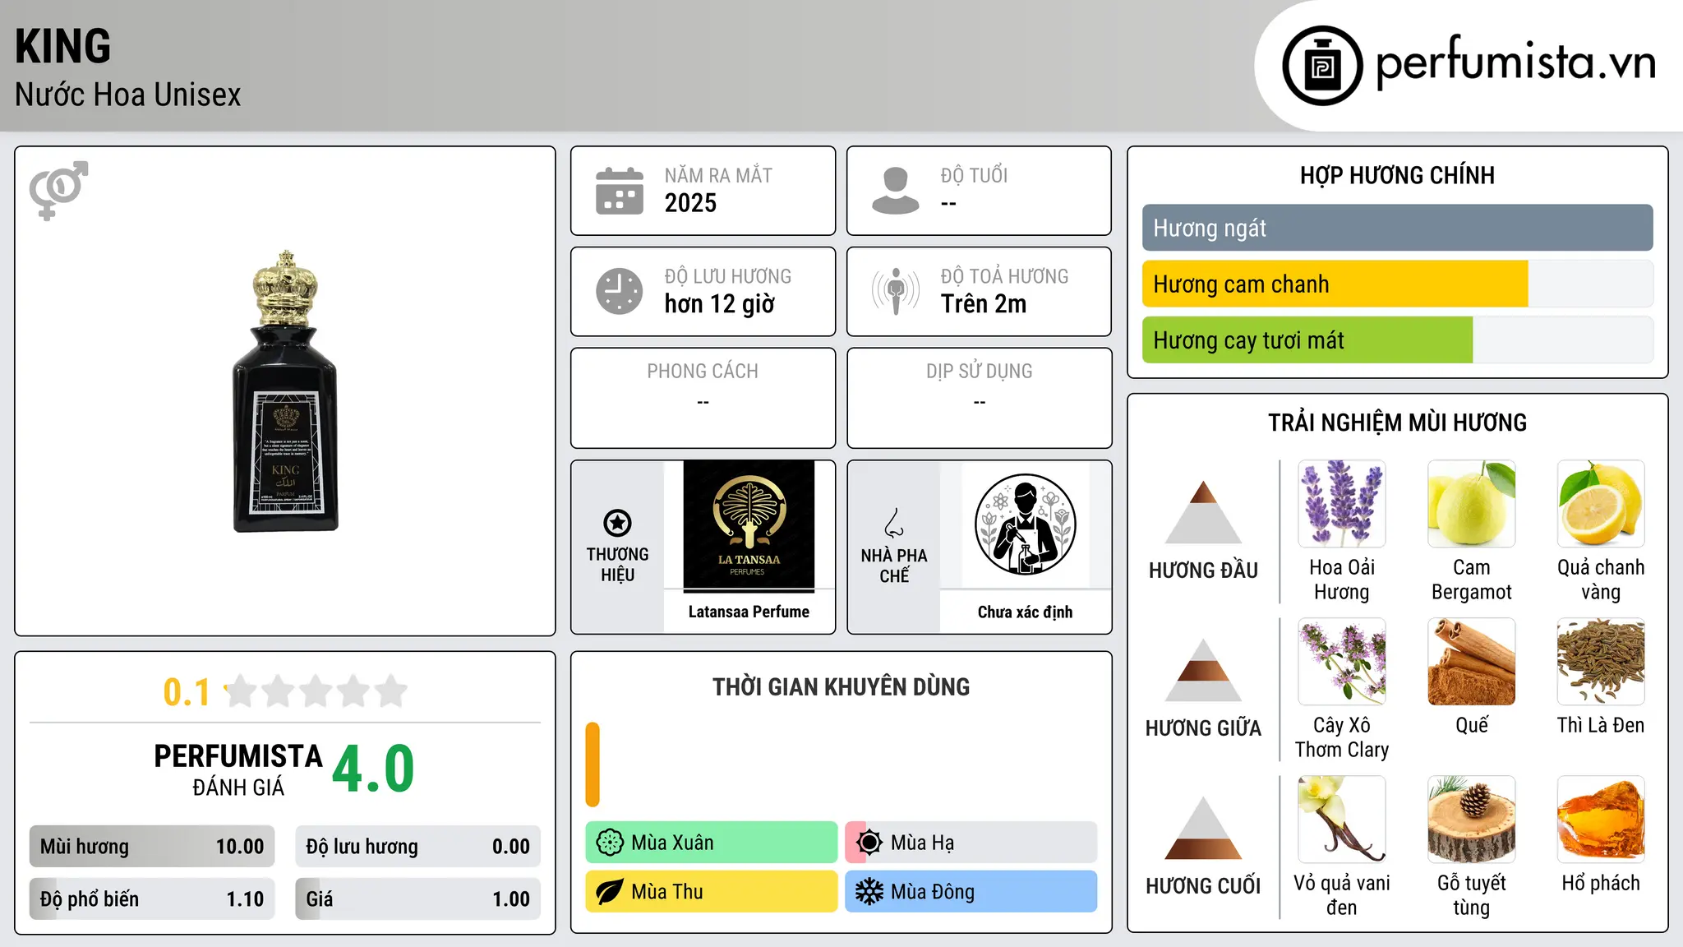This screenshot has width=1683, height=947.
Task: Click the Quế cinnamon image
Action: click(x=1471, y=662)
